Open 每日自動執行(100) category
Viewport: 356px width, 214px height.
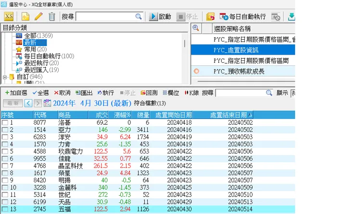[x=45, y=56]
